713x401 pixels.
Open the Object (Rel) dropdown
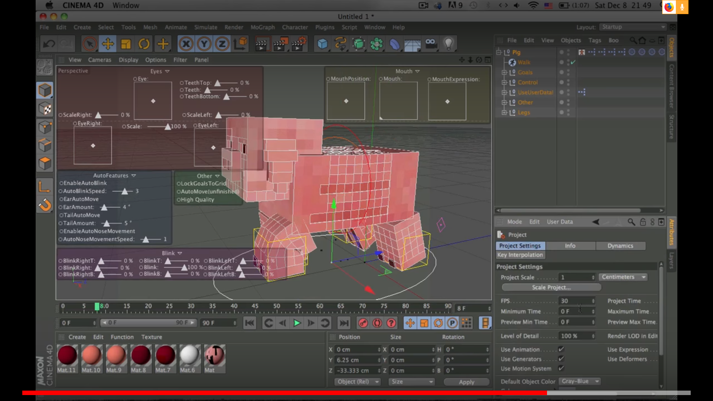[x=358, y=382]
